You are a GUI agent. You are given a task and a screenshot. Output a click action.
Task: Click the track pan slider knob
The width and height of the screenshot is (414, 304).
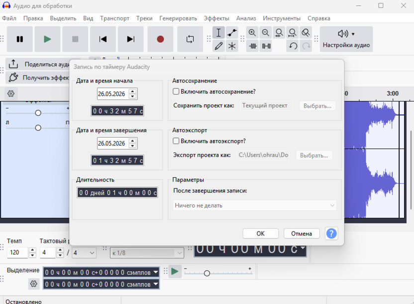point(38,128)
